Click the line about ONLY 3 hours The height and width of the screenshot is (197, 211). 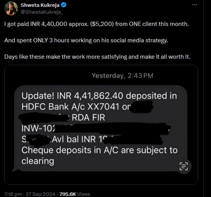click(x=86, y=40)
